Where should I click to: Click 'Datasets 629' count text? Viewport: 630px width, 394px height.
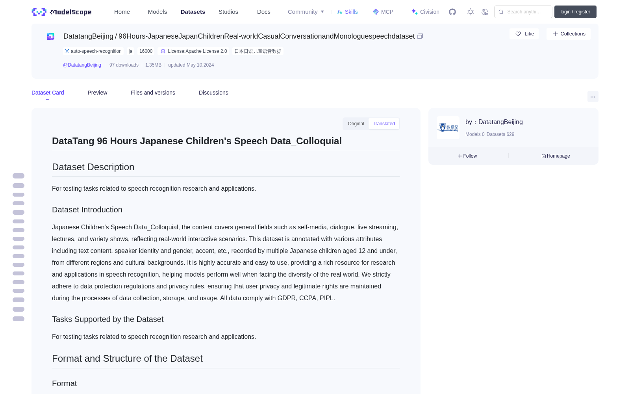(x=500, y=134)
